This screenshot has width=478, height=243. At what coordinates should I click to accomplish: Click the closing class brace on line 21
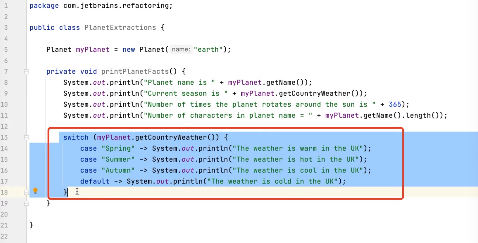pos(32,225)
